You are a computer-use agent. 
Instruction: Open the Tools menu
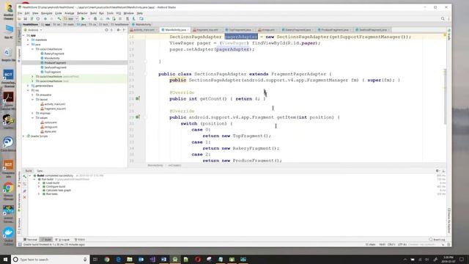[110, 13]
